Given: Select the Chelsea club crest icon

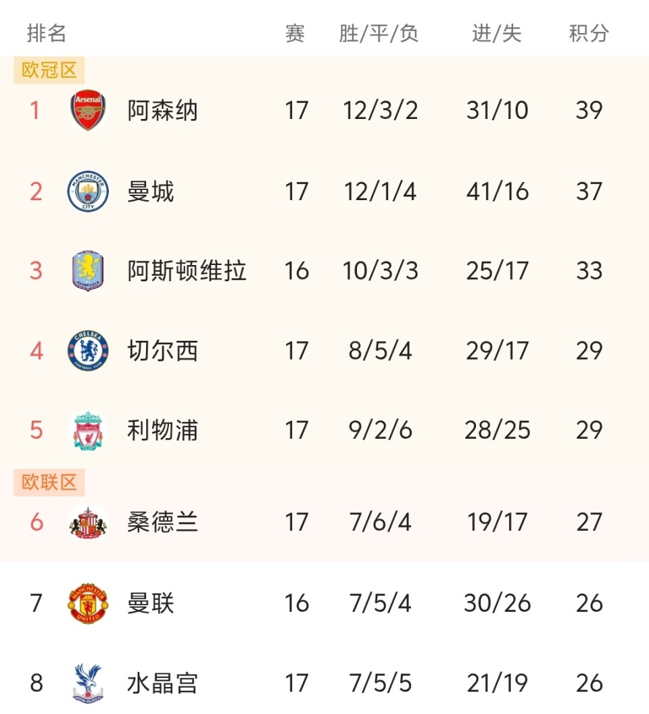Looking at the screenshot, I should coord(88,351).
